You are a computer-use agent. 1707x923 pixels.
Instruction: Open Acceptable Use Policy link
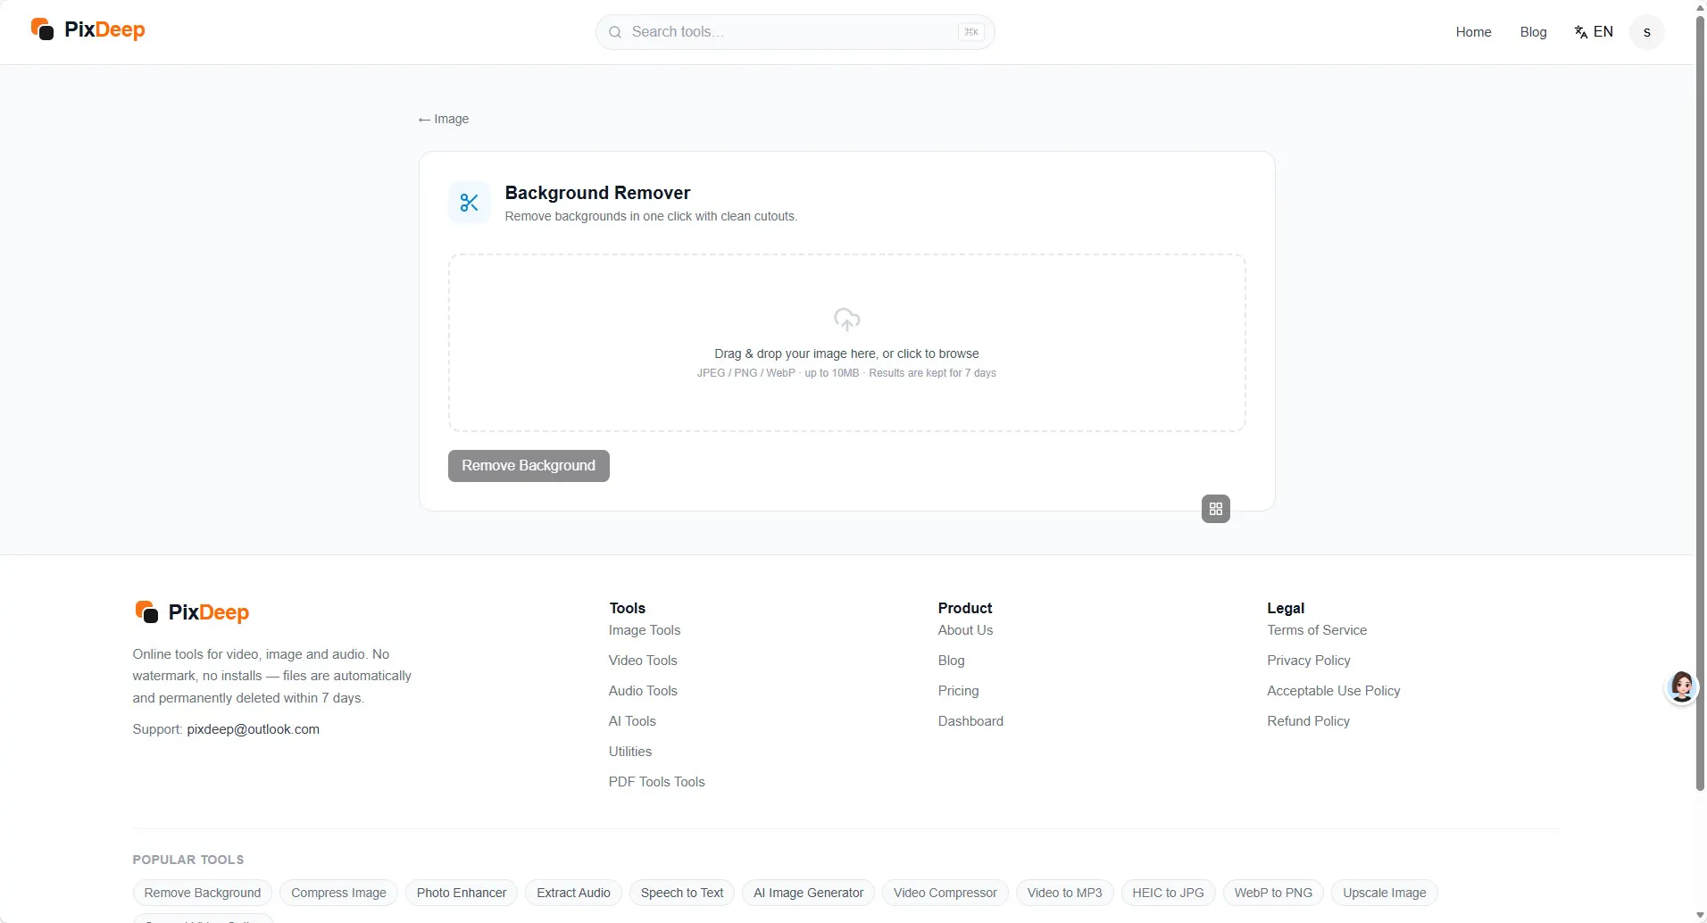pyautogui.click(x=1334, y=691)
